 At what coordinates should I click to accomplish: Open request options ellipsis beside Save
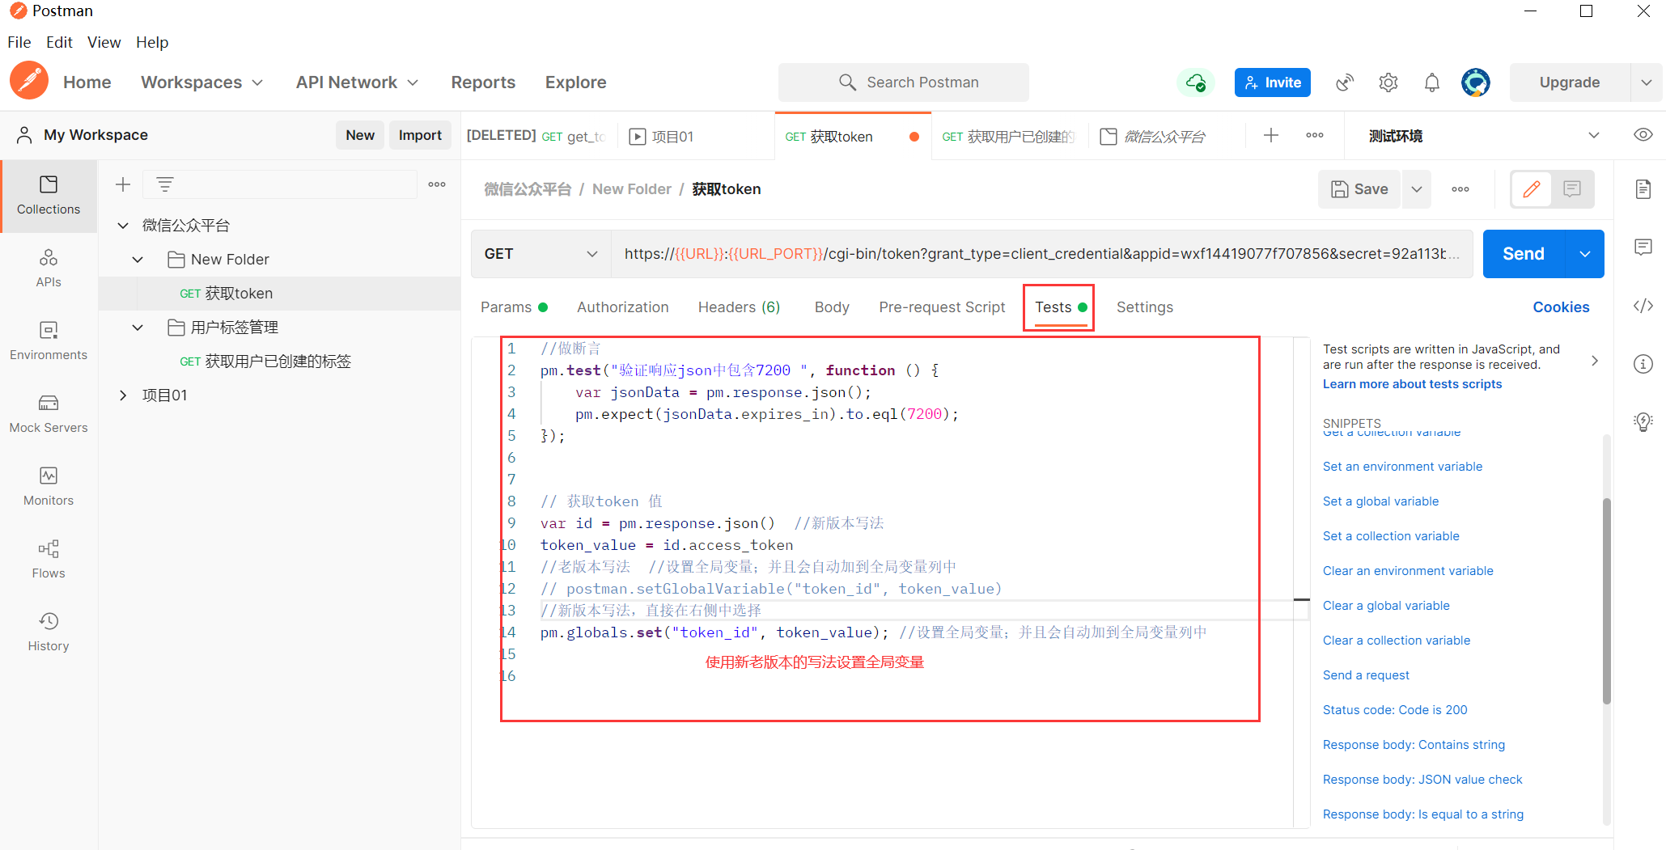click(x=1460, y=189)
